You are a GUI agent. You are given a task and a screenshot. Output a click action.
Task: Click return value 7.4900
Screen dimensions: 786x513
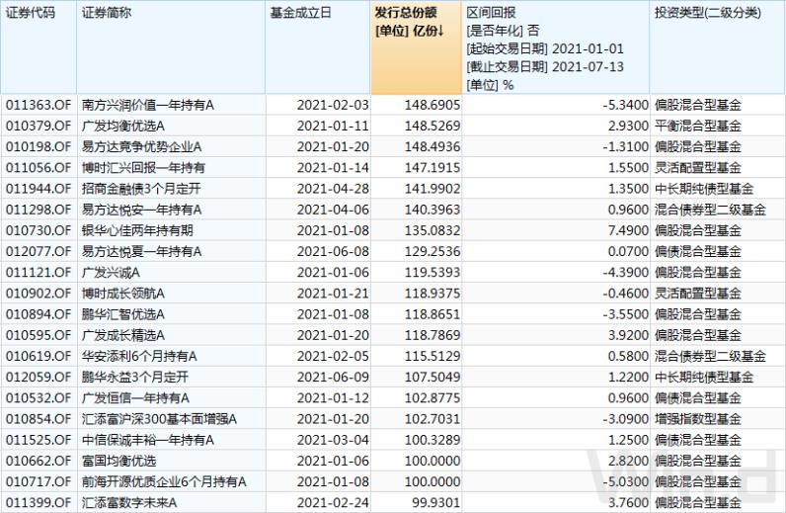[629, 230]
